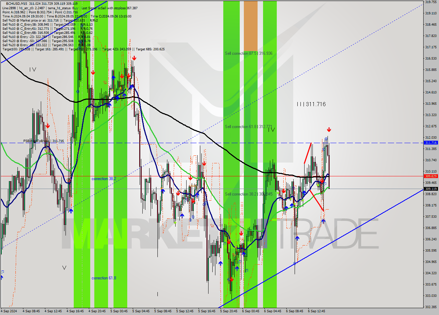Screen dimensions: 439x315
Task: Click the 313.965 price scale label
Action: point(431,103)
